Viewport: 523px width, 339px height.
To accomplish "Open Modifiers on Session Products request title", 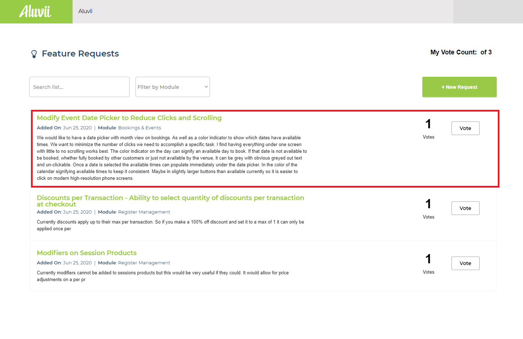I will (x=87, y=253).
